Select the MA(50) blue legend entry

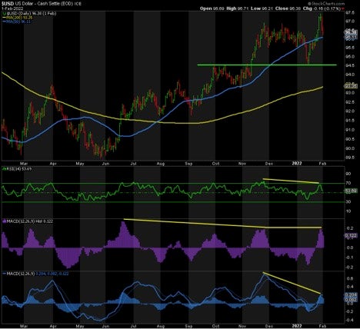pyautogui.click(x=16, y=22)
